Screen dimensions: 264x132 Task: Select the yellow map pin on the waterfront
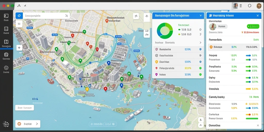[x=87, y=89]
